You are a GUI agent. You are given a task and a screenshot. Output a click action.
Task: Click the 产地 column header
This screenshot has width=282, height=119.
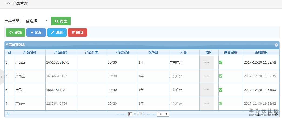click(184, 52)
